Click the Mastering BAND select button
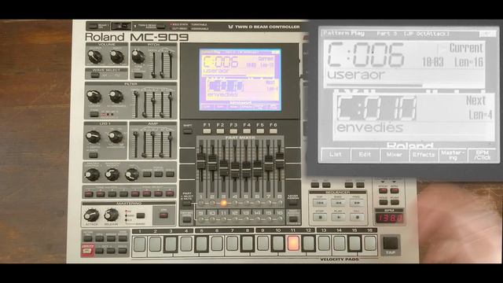Image resolution: width=503 pixels, height=283 pixels. pos(140,215)
